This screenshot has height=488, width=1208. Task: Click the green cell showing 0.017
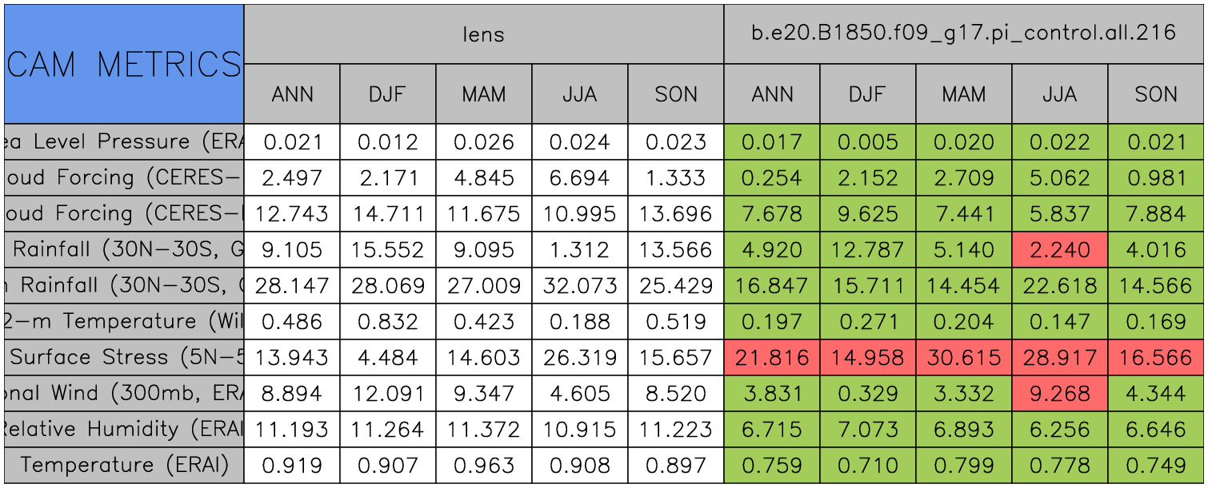tap(771, 142)
